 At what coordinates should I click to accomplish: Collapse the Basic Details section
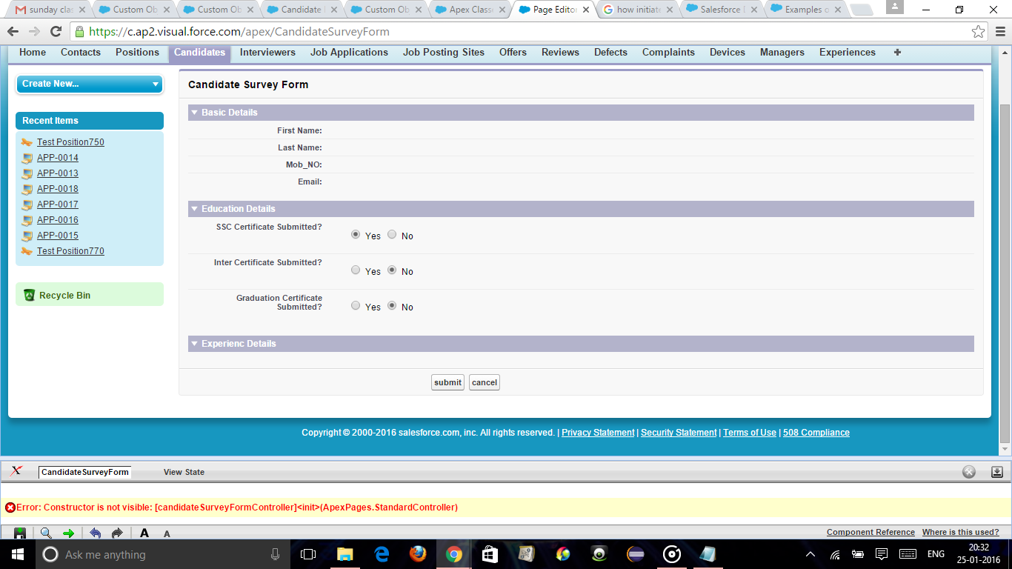194,113
